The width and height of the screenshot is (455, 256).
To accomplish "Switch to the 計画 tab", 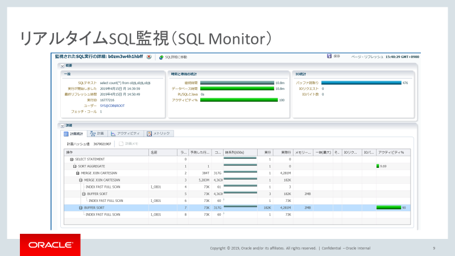I will pyautogui.click(x=97, y=134).
